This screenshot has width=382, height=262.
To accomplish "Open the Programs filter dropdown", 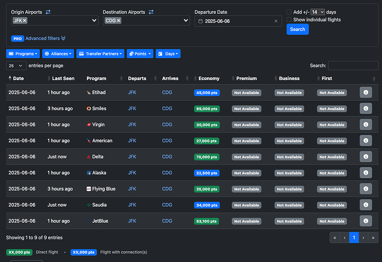I will 23,54.
